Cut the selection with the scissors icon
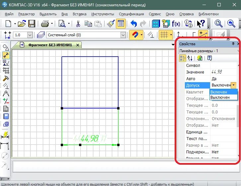This screenshot has height=186, width=241. (78, 24)
